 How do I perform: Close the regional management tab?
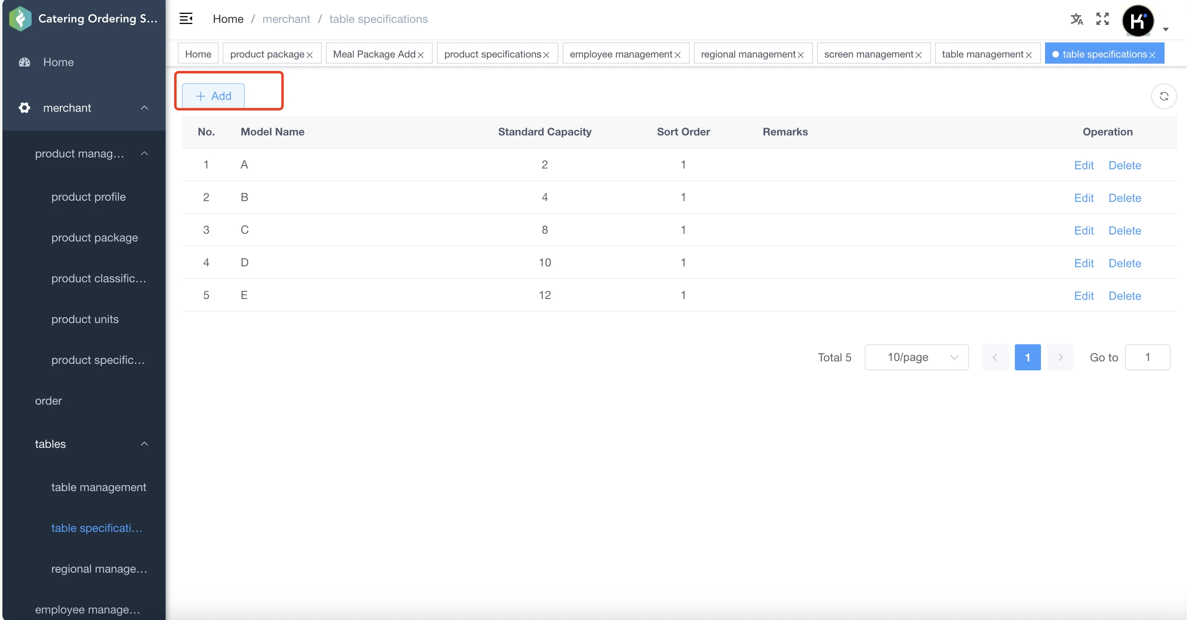[x=800, y=55]
